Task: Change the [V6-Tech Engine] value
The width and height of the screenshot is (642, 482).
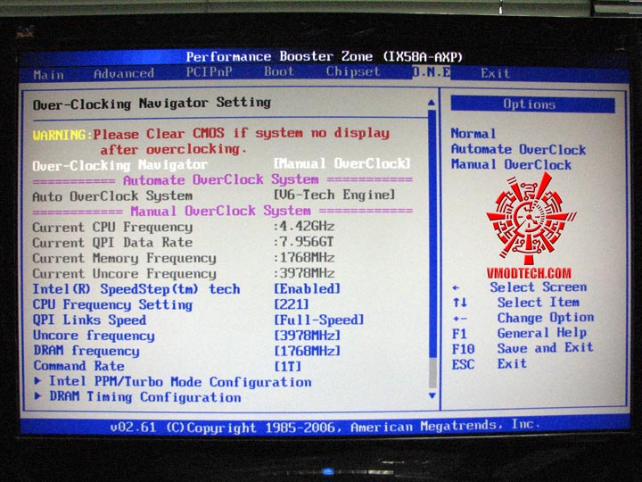Action: [x=334, y=195]
